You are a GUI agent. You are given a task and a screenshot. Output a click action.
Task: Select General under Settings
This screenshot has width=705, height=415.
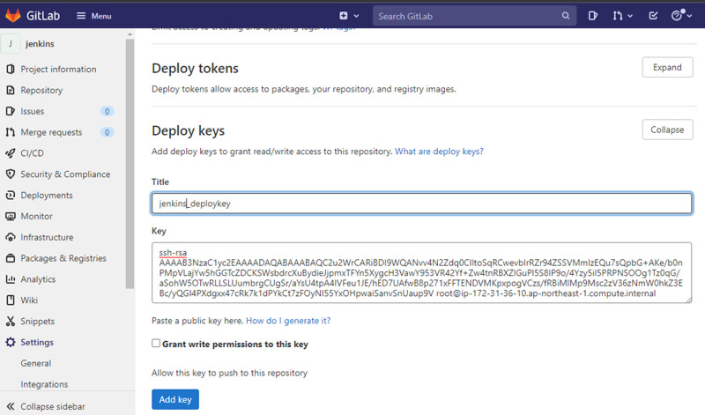point(35,363)
